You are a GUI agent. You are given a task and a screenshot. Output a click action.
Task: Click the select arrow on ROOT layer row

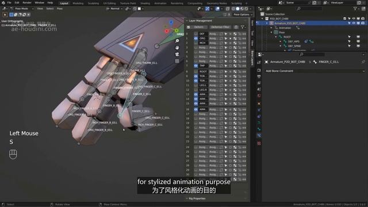click(226, 71)
